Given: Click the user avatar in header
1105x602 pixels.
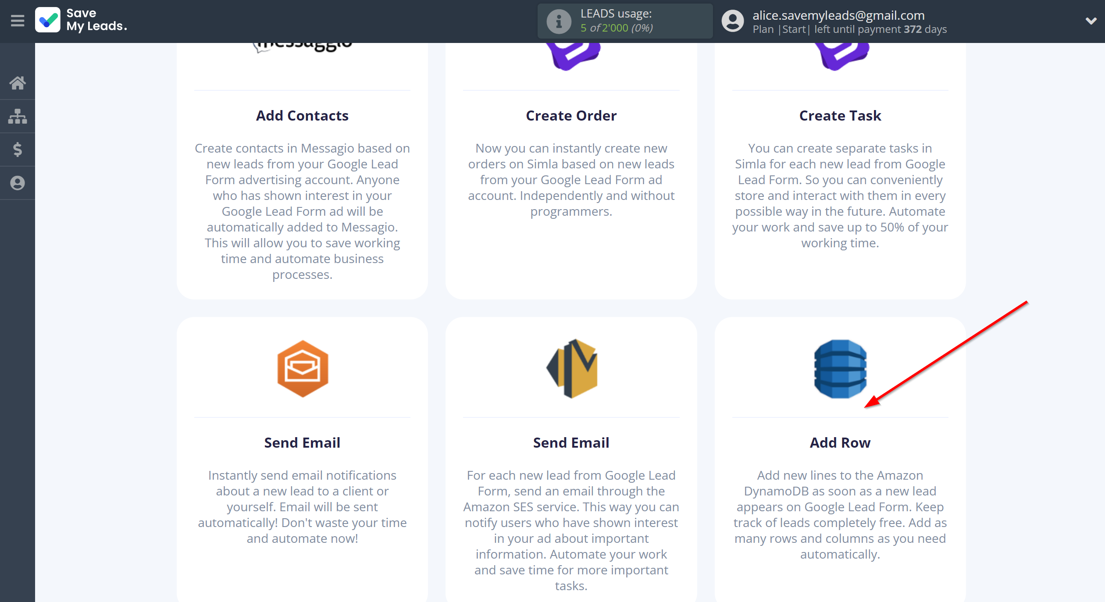Looking at the screenshot, I should pyautogui.click(x=733, y=21).
